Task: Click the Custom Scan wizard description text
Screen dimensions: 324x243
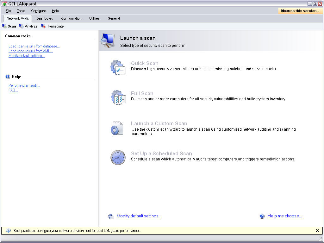Action: (x=214, y=131)
